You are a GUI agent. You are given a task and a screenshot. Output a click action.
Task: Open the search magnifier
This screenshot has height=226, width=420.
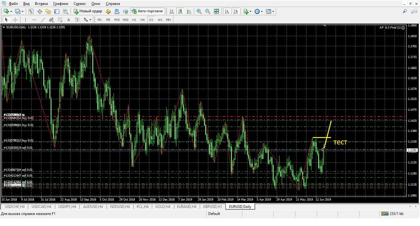click(x=405, y=11)
